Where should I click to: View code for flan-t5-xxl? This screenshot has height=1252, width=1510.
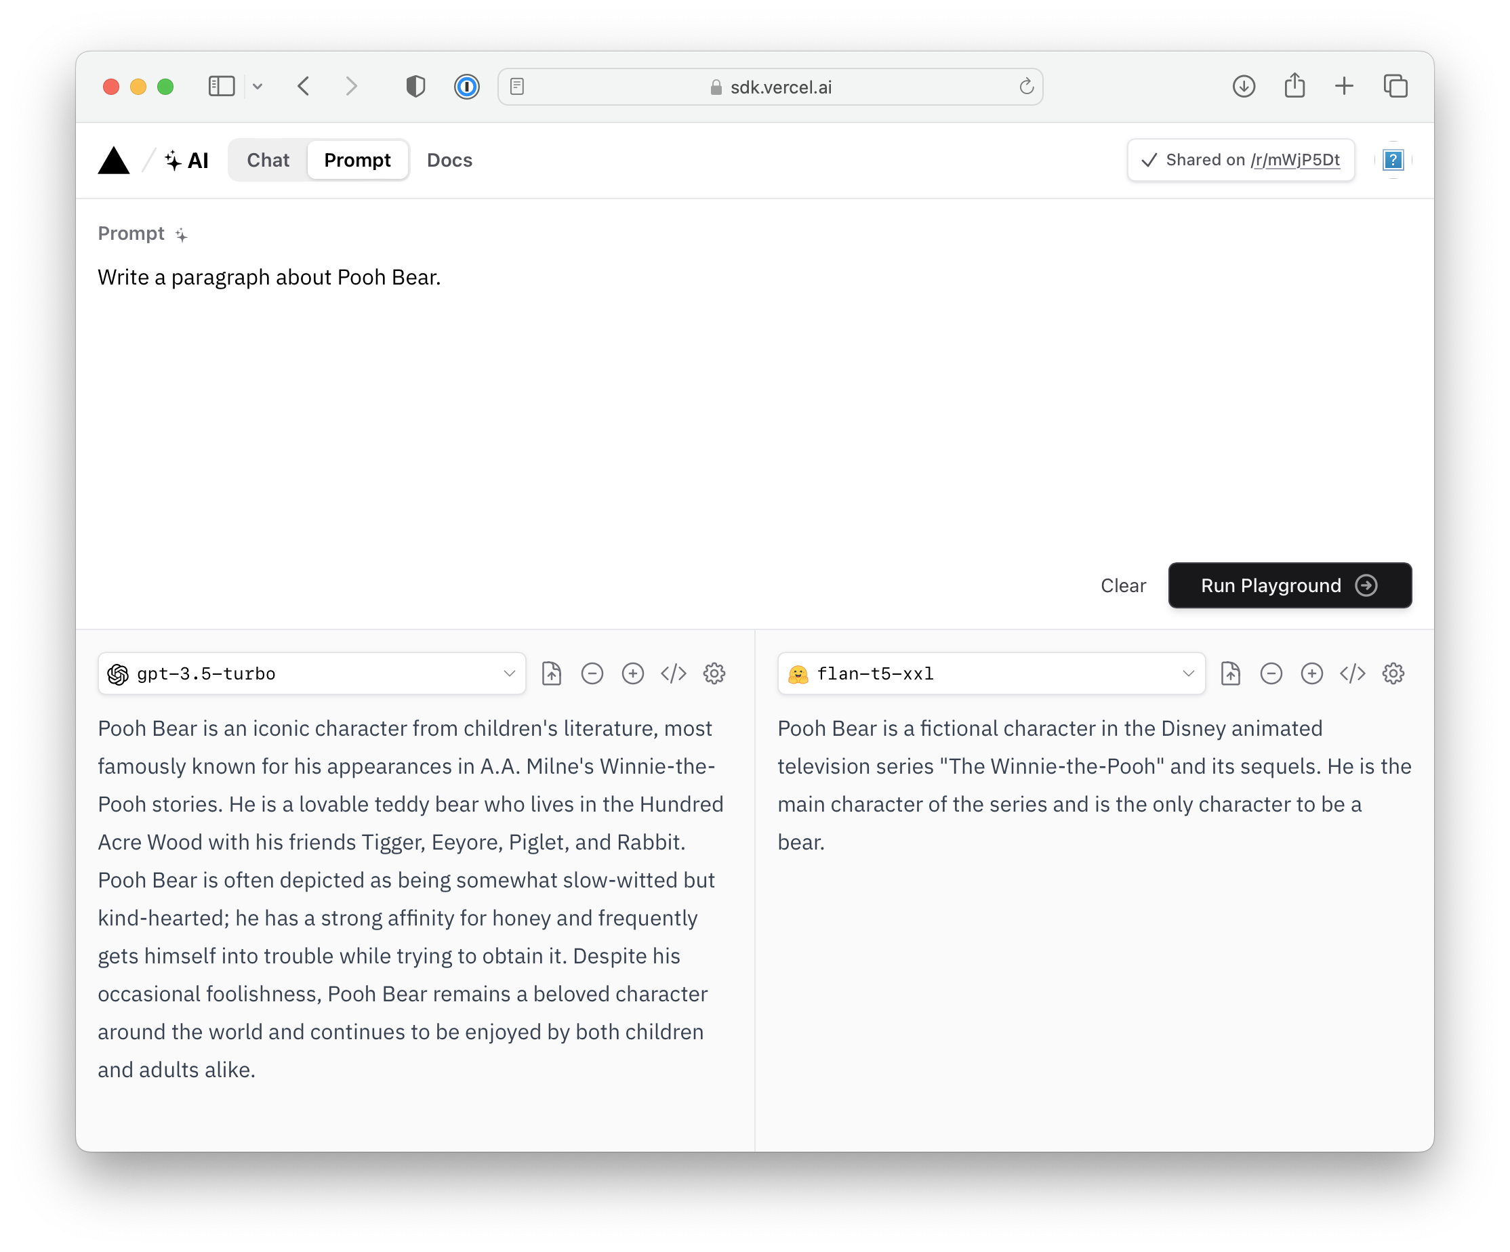[1353, 673]
